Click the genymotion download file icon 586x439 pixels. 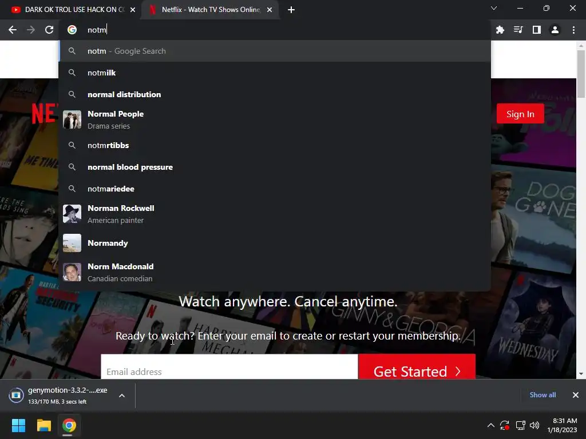[16, 396]
